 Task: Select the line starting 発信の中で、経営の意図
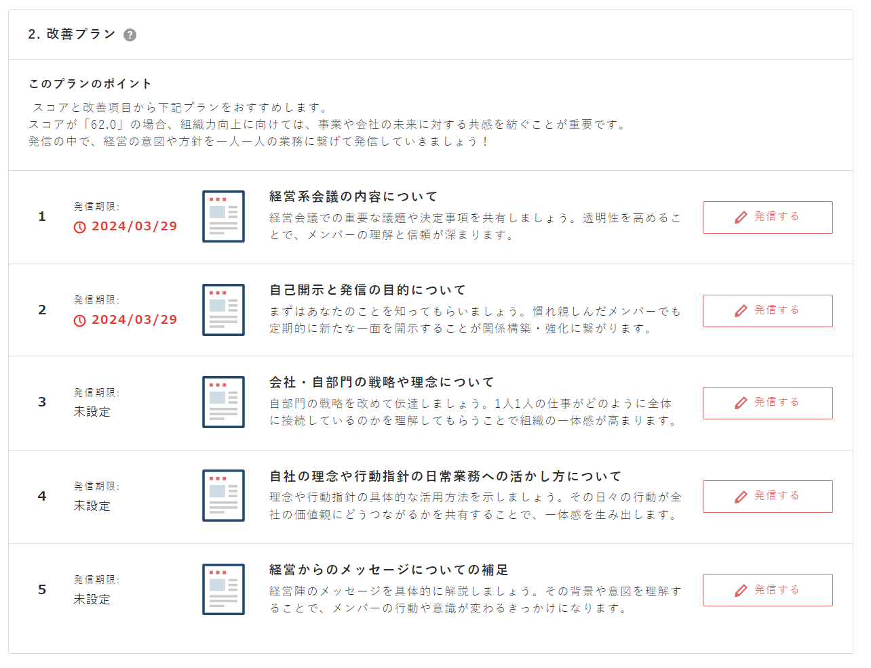(x=259, y=142)
